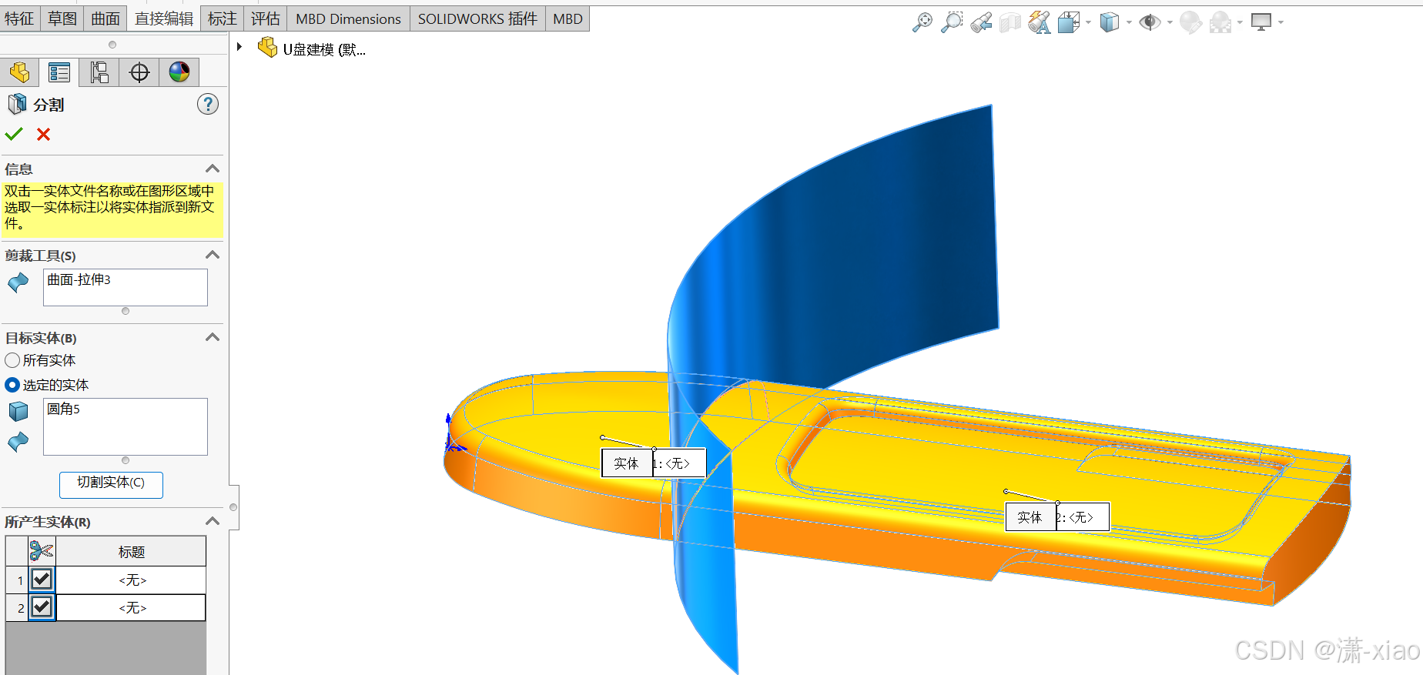
Task: Click the 实体 2 callout label
Action: tap(1057, 516)
